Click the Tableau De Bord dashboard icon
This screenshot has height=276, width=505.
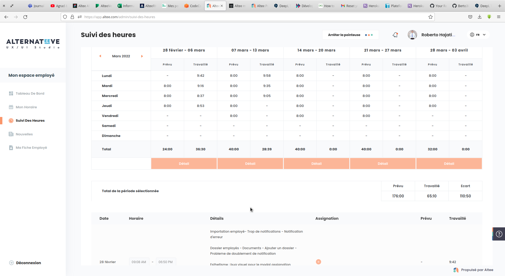click(x=11, y=93)
